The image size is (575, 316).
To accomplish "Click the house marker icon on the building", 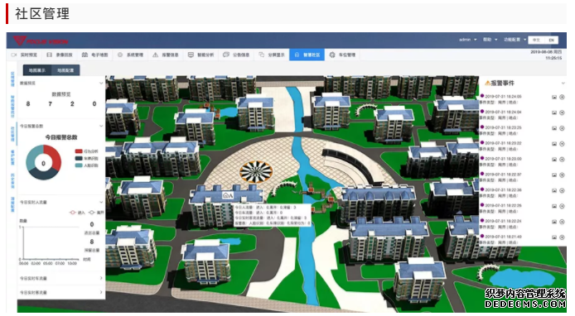I will [x=228, y=195].
